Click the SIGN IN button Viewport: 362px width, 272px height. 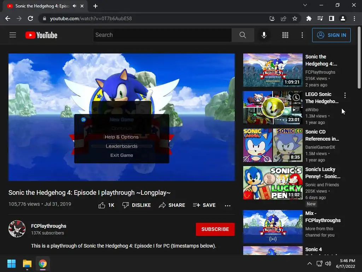click(x=331, y=35)
